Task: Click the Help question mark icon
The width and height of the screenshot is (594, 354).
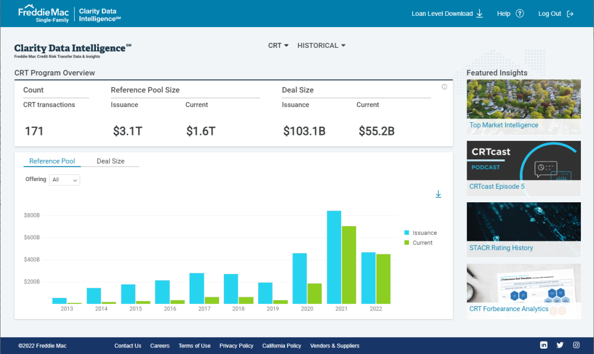Action: (x=520, y=14)
